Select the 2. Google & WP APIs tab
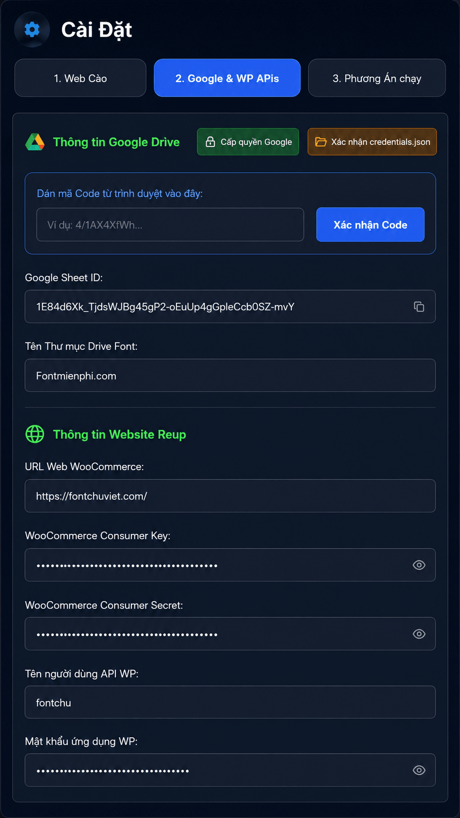 (227, 78)
